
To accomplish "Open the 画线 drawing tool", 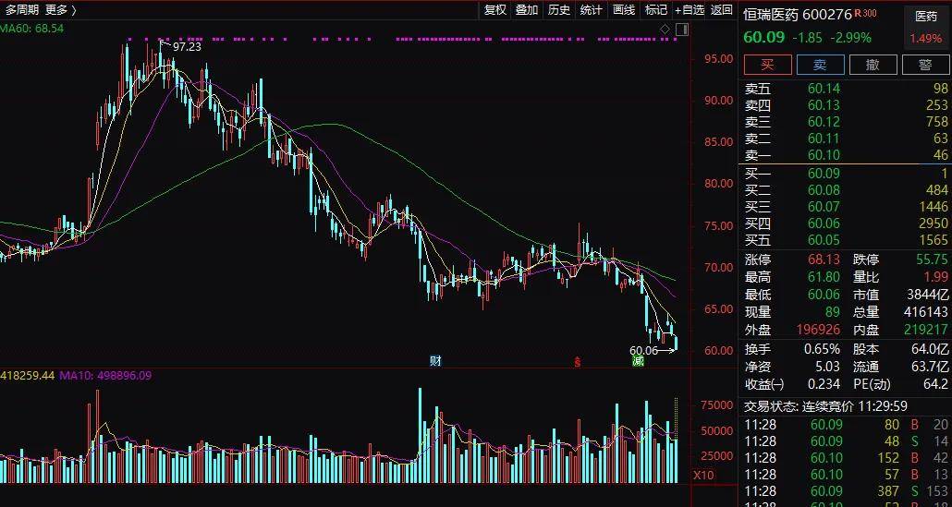I will pyautogui.click(x=624, y=10).
